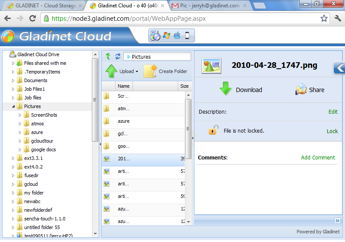Go up one folder with green arrow

pyautogui.click(x=108, y=57)
